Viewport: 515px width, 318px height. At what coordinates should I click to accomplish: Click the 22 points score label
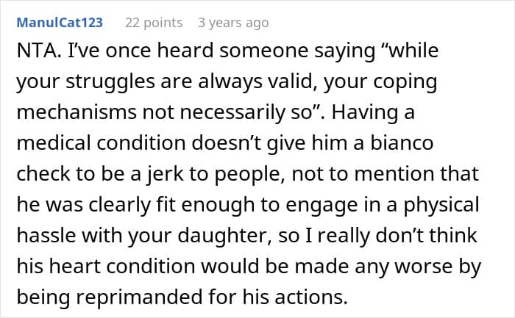[x=154, y=23]
